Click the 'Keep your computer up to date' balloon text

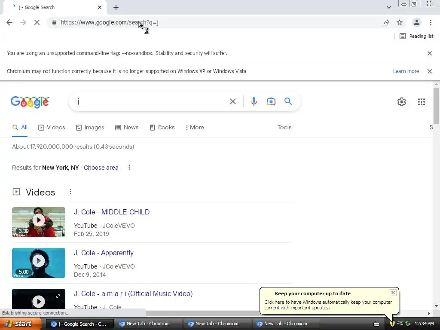click(328, 305)
